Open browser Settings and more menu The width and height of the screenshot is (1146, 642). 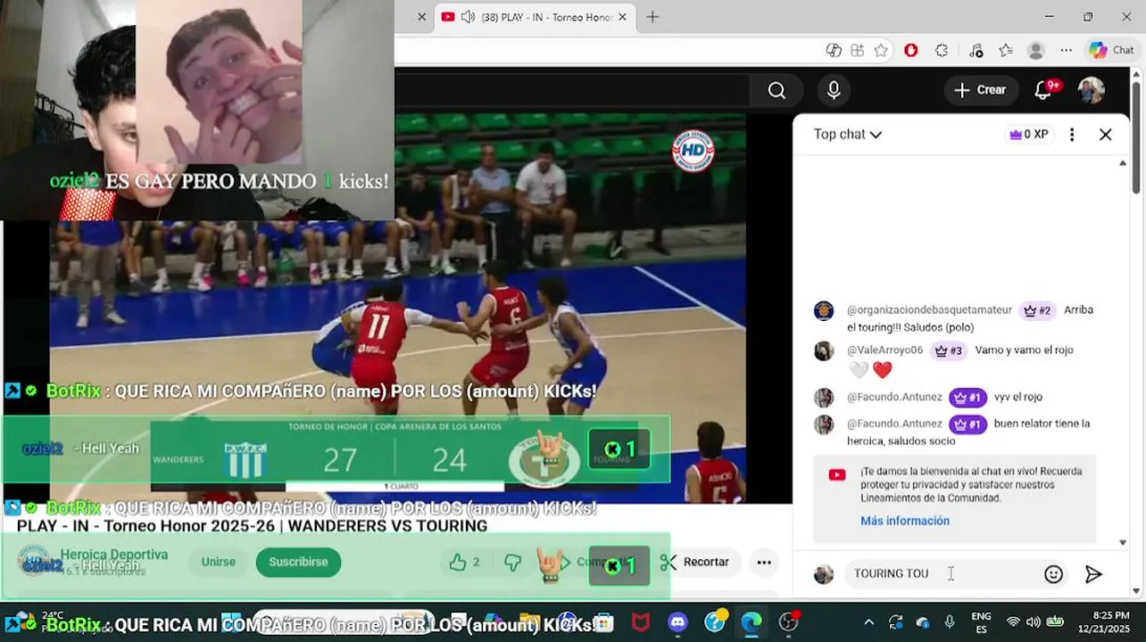[1066, 51]
